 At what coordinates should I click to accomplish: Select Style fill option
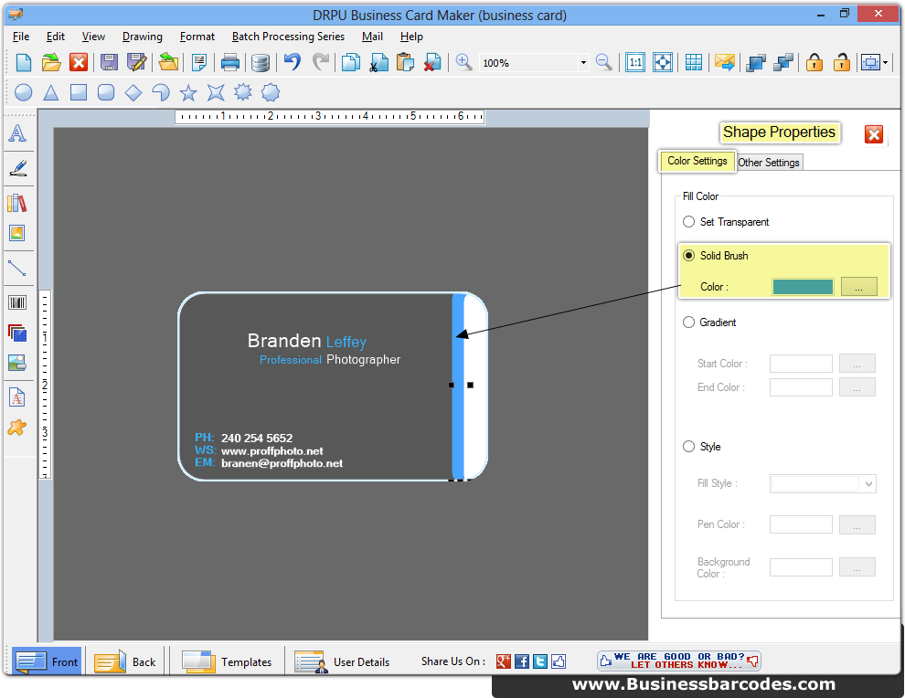(688, 447)
